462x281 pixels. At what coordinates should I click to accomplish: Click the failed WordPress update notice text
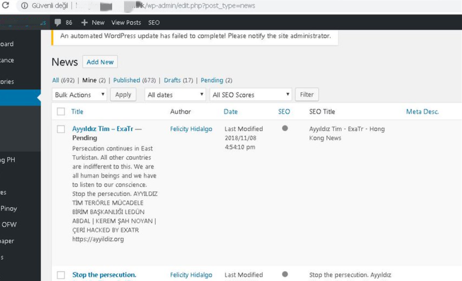click(196, 36)
